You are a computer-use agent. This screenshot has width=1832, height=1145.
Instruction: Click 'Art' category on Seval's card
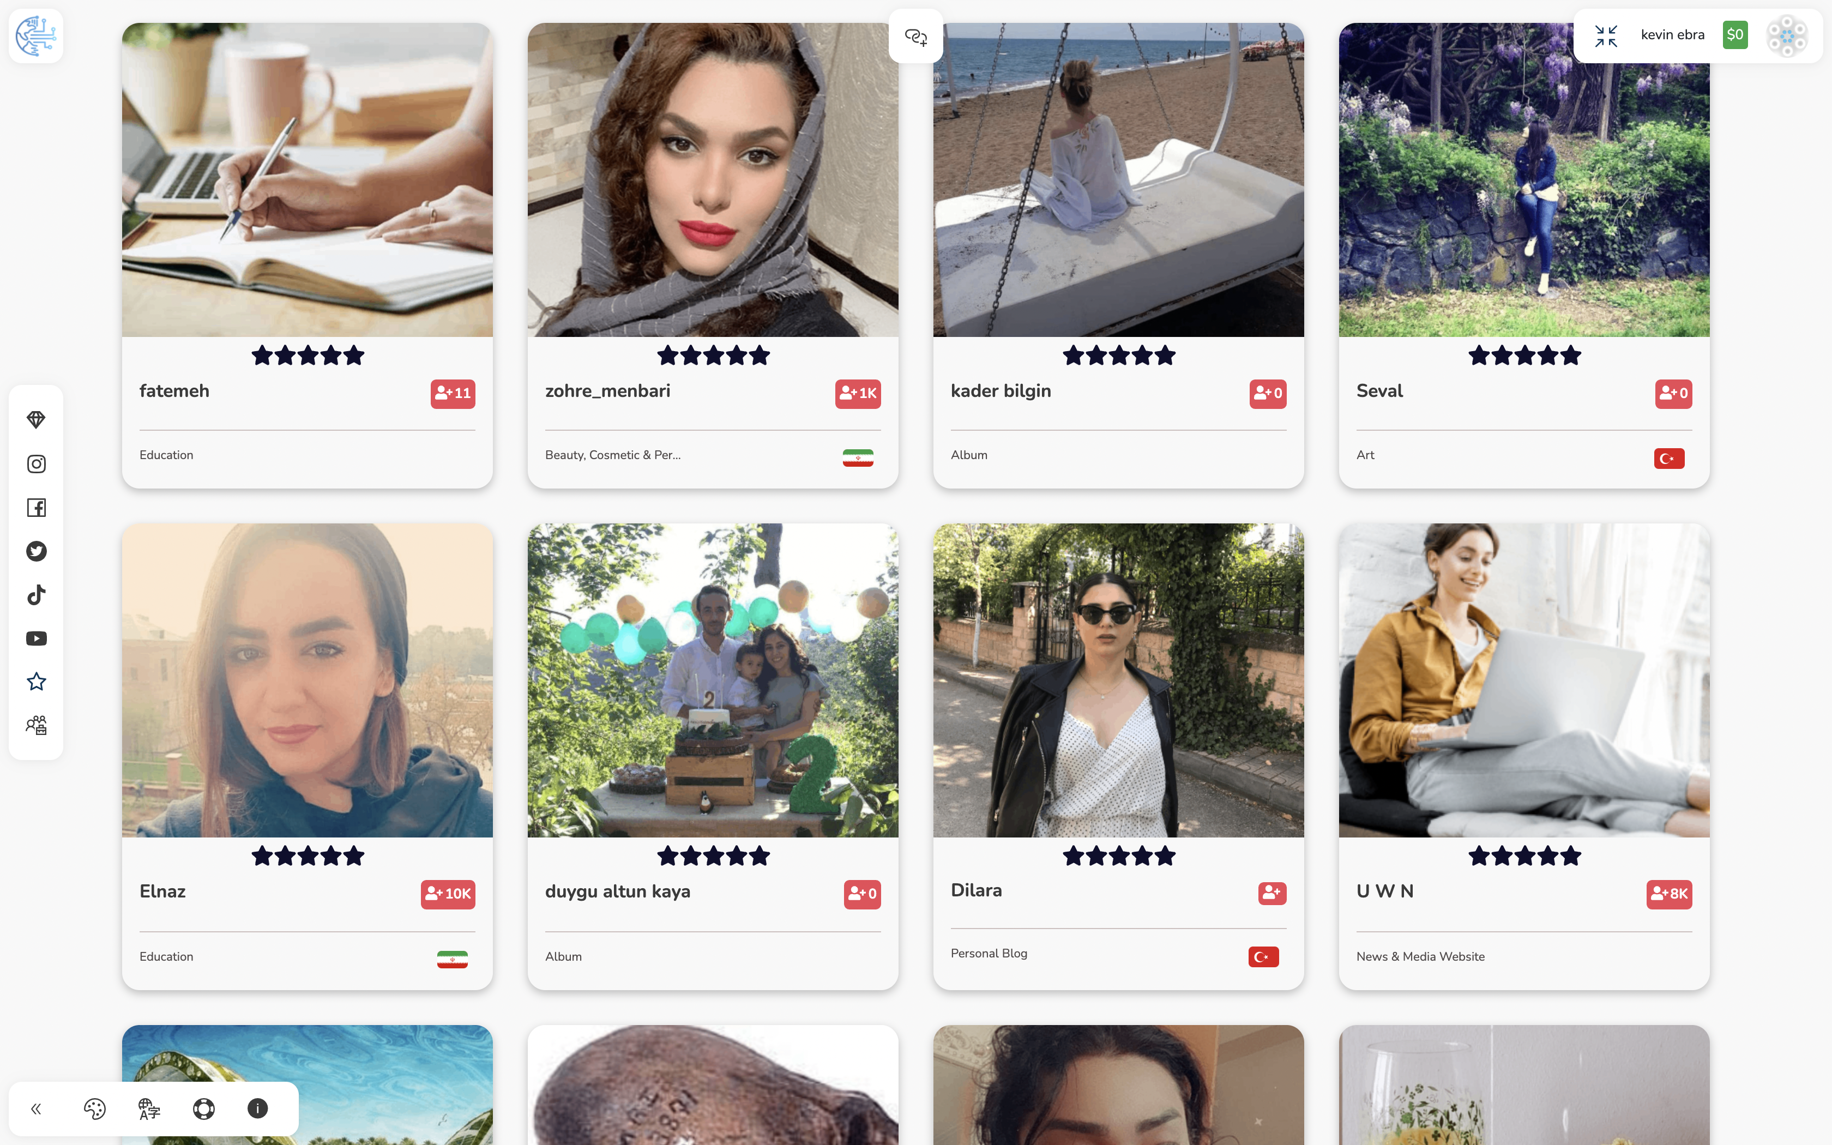(x=1365, y=455)
